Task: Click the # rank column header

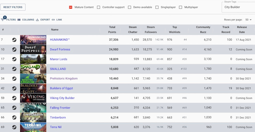Action: point(3,30)
